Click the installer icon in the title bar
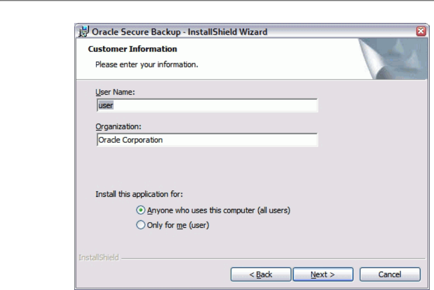434x290 pixels. click(82, 32)
